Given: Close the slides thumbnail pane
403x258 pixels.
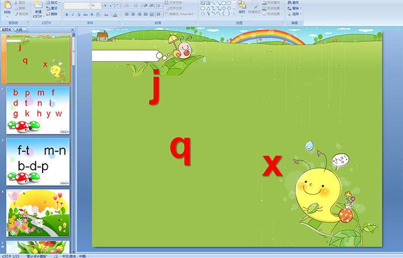Looking at the screenshot, I should tap(73, 30).
